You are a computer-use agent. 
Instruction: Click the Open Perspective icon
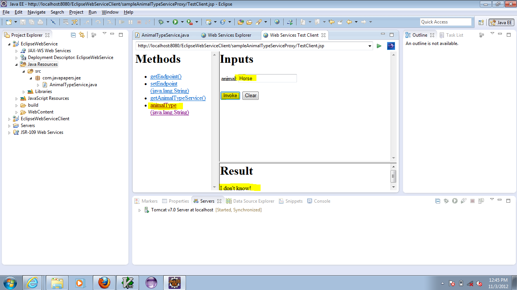(481, 22)
